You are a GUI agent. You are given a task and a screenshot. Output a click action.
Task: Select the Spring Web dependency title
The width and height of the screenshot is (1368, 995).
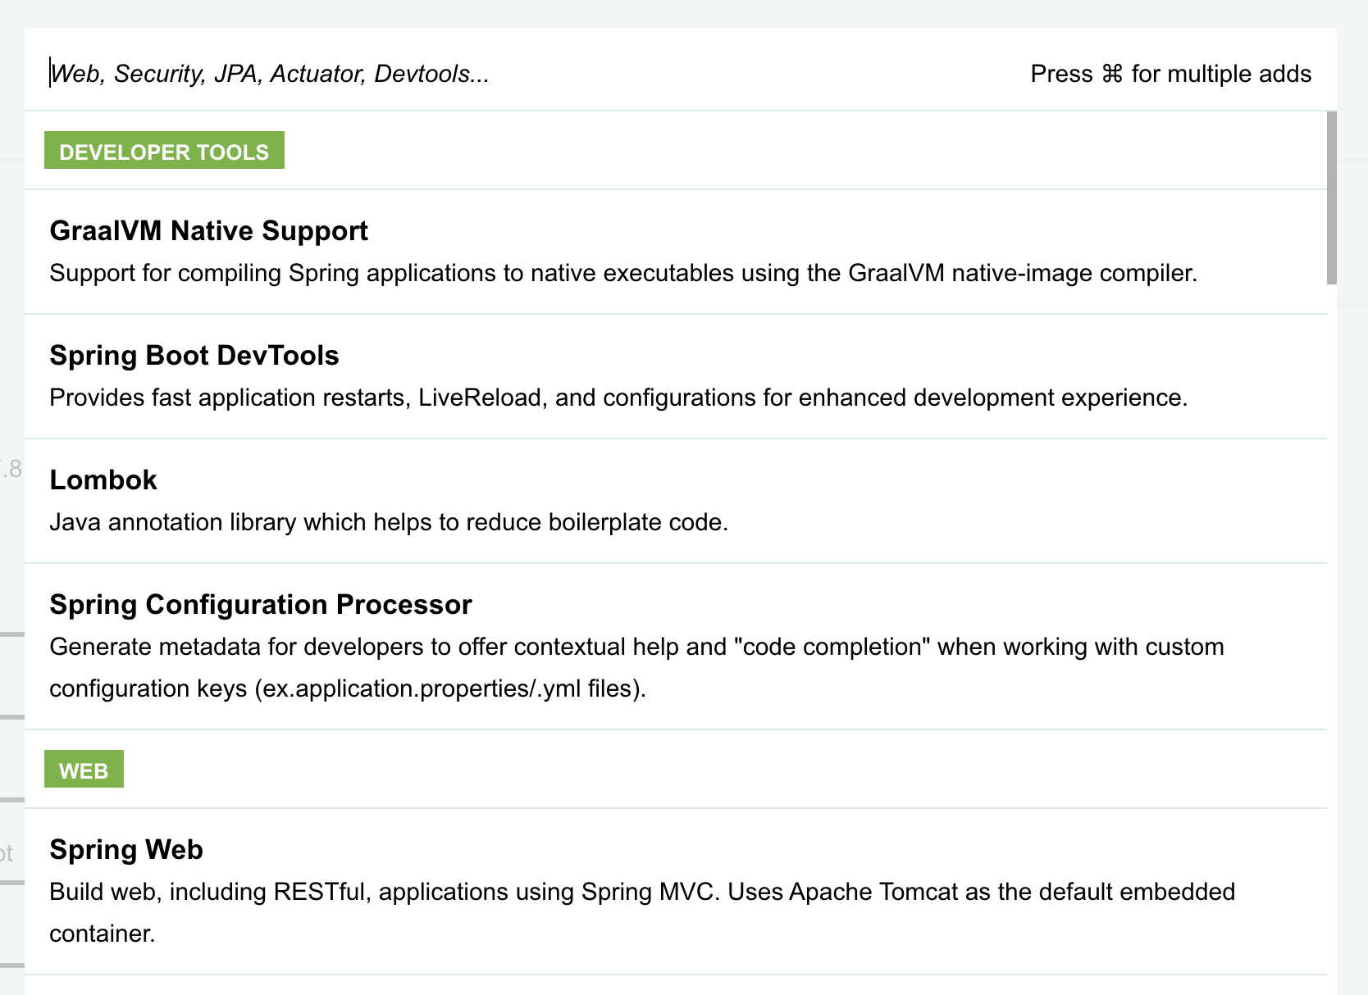(126, 850)
